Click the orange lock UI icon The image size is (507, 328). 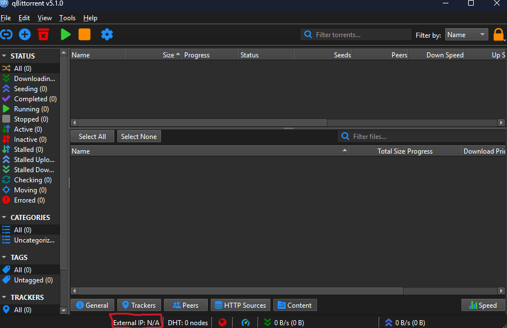coord(499,34)
